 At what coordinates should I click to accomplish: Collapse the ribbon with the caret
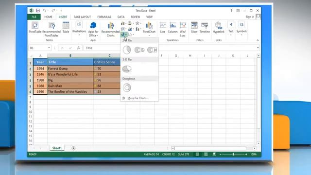(258, 40)
